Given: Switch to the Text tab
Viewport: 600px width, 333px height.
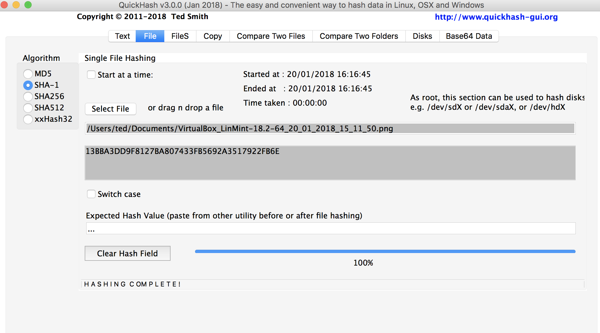Looking at the screenshot, I should [x=122, y=36].
